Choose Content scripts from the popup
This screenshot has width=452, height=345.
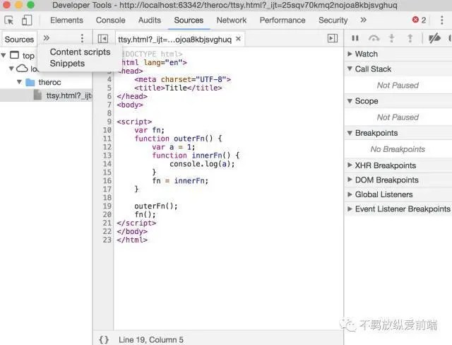click(80, 52)
